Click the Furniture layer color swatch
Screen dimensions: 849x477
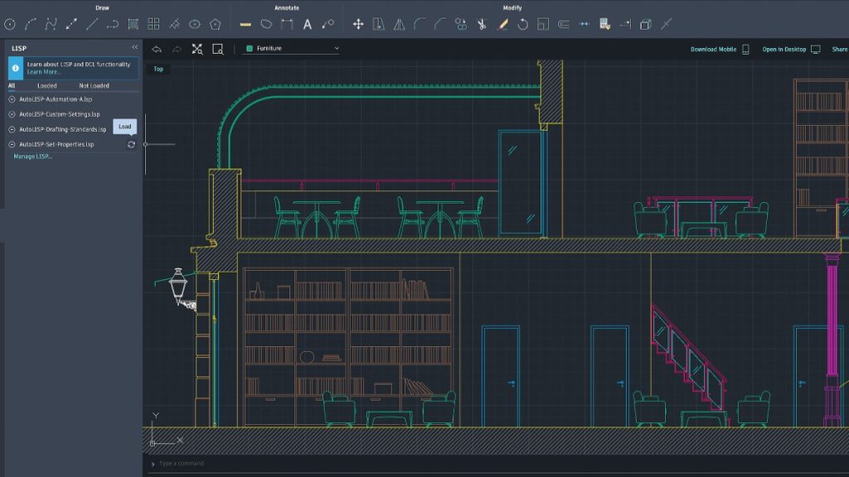pos(250,47)
